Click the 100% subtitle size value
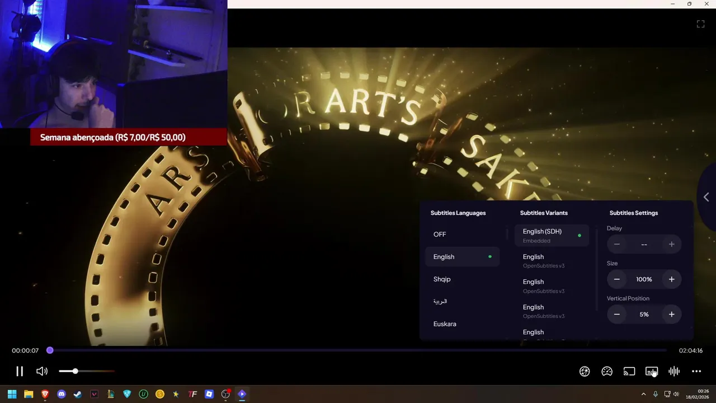This screenshot has height=403, width=716. (x=644, y=279)
